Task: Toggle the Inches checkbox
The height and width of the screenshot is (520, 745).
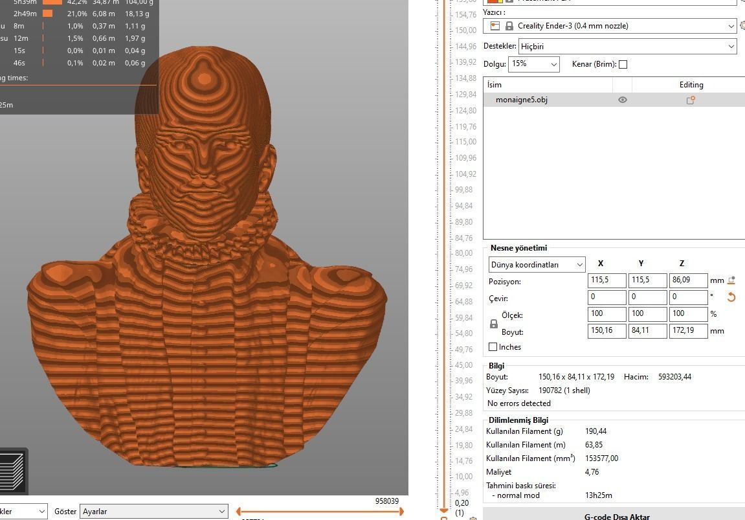Action: (493, 347)
